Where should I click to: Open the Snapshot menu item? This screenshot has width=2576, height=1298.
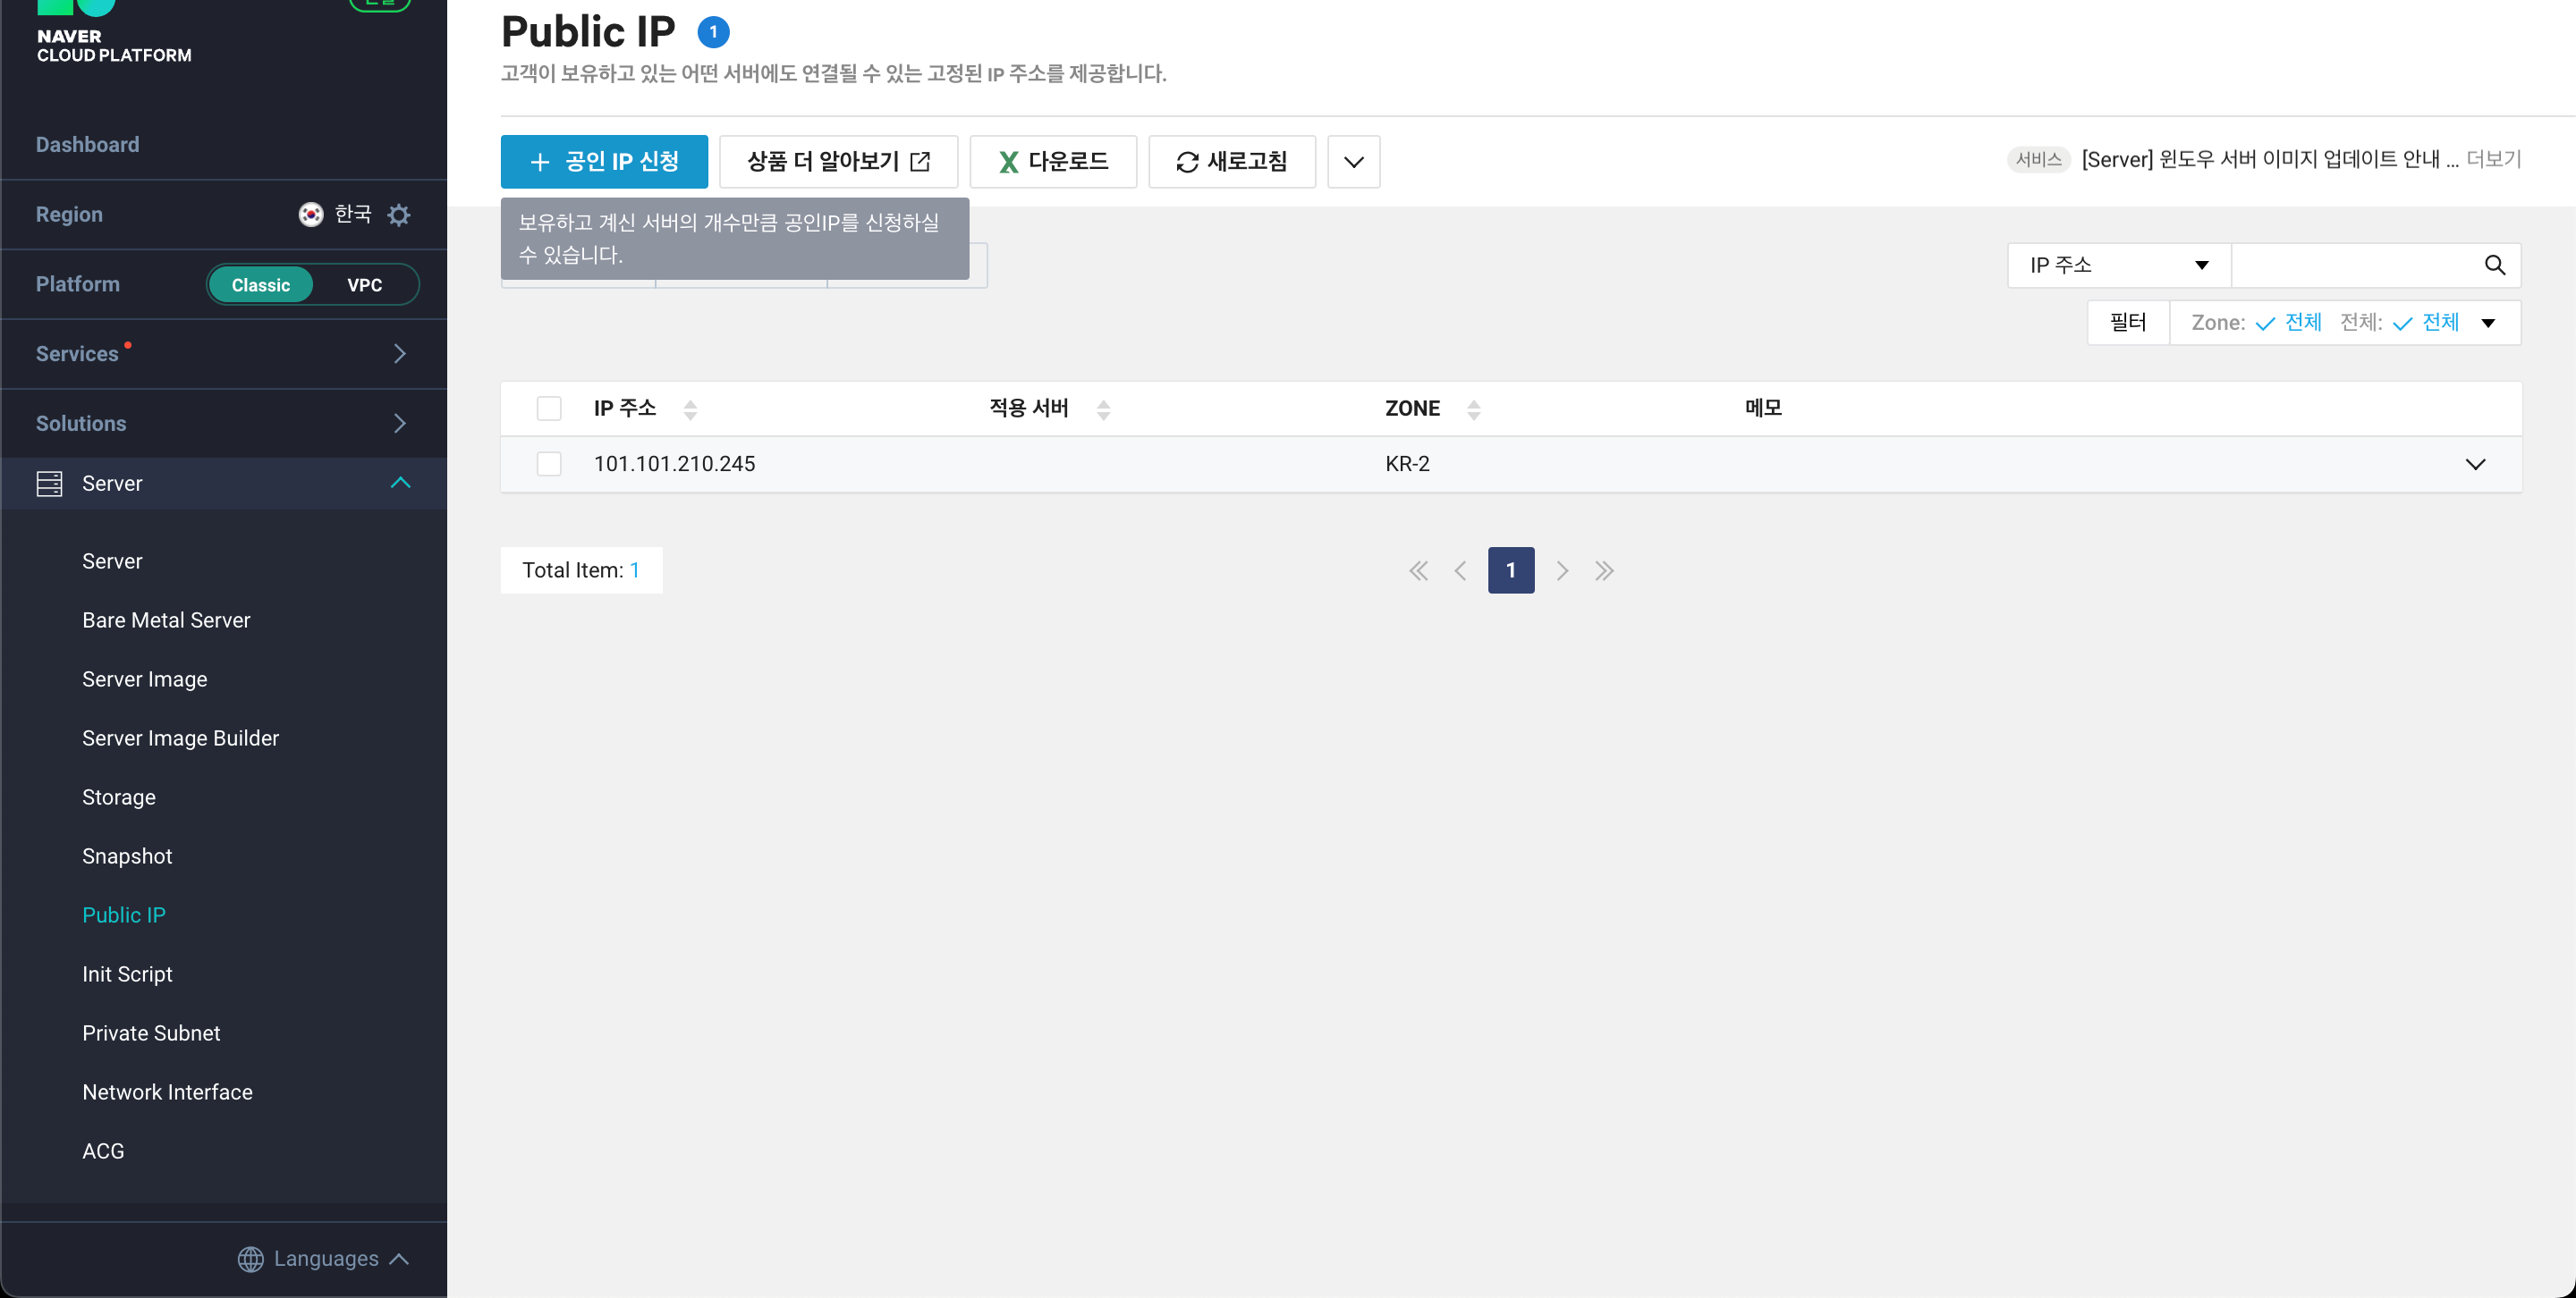pos(127,856)
